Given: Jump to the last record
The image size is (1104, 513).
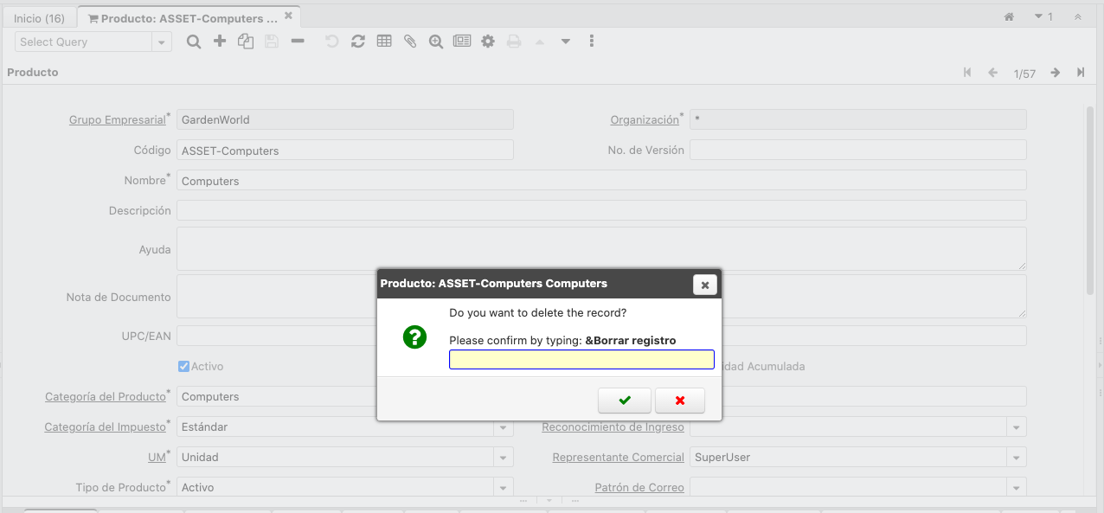Looking at the screenshot, I should pos(1081,74).
